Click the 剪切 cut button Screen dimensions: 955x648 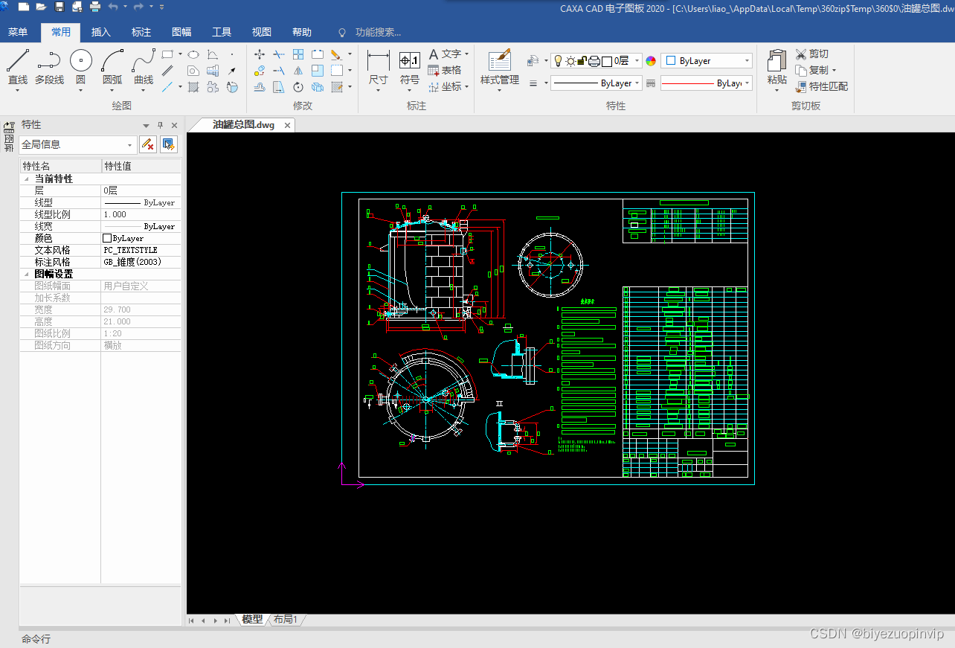(x=811, y=54)
